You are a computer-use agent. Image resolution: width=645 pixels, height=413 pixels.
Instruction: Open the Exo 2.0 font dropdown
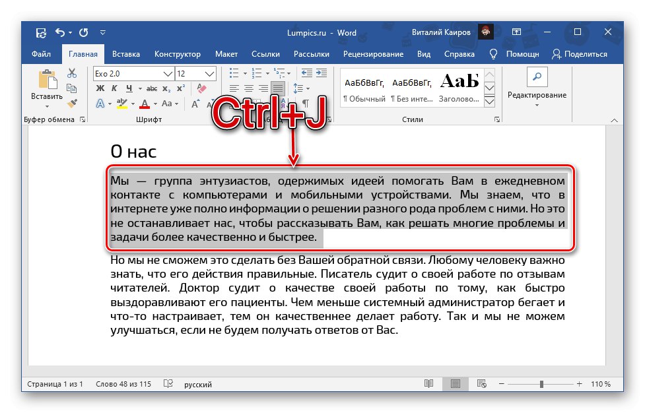167,73
